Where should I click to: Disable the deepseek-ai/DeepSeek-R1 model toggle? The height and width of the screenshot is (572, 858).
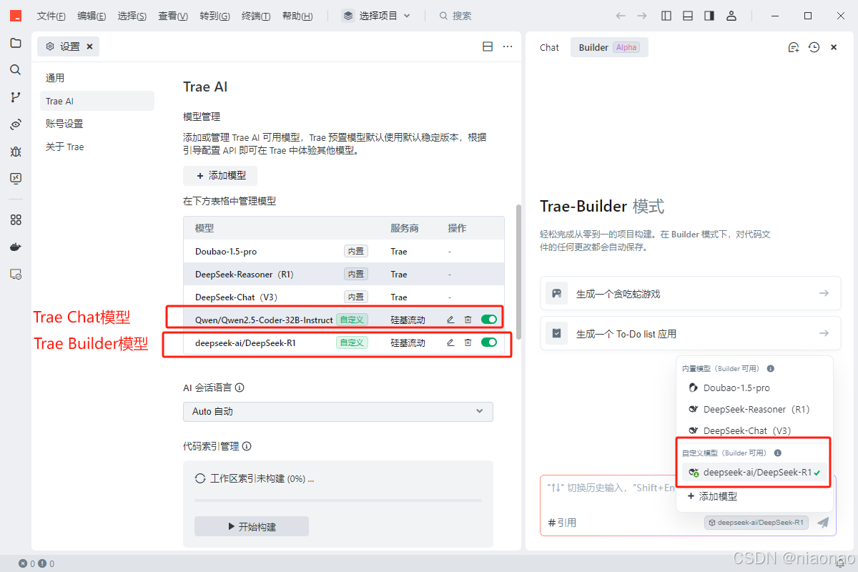(489, 342)
